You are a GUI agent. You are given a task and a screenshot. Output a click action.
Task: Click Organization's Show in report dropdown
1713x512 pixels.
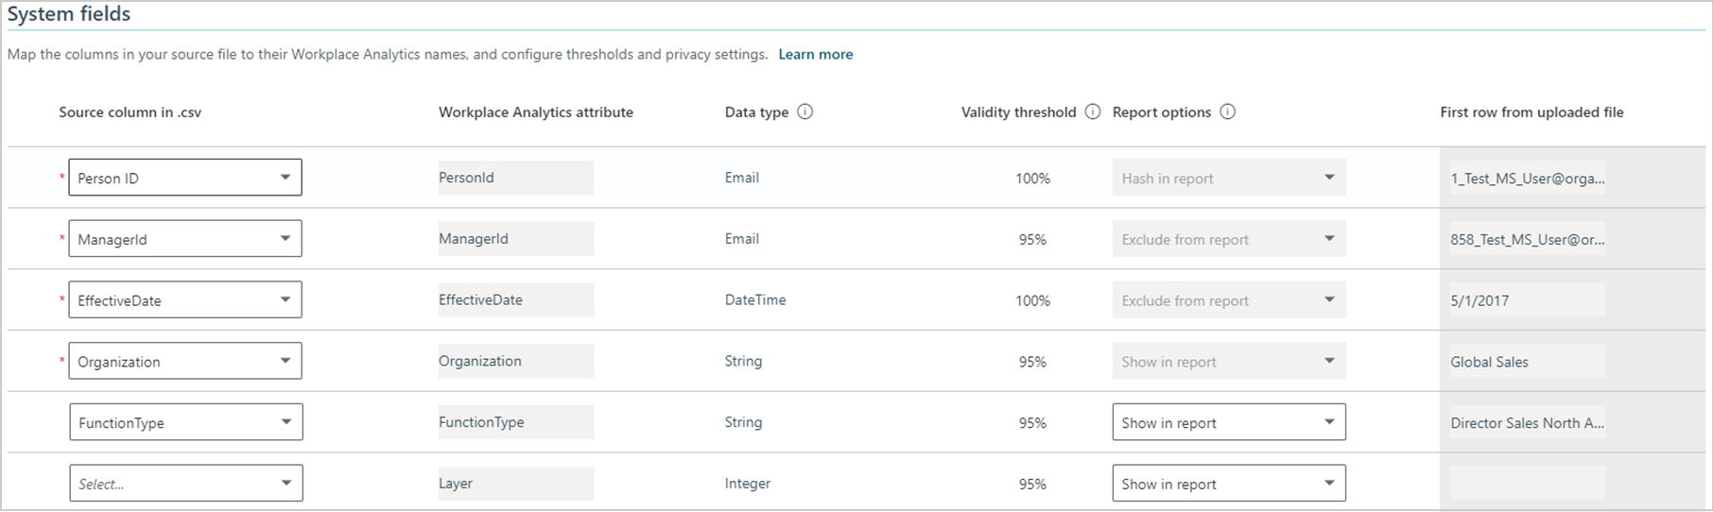[x=1229, y=361]
